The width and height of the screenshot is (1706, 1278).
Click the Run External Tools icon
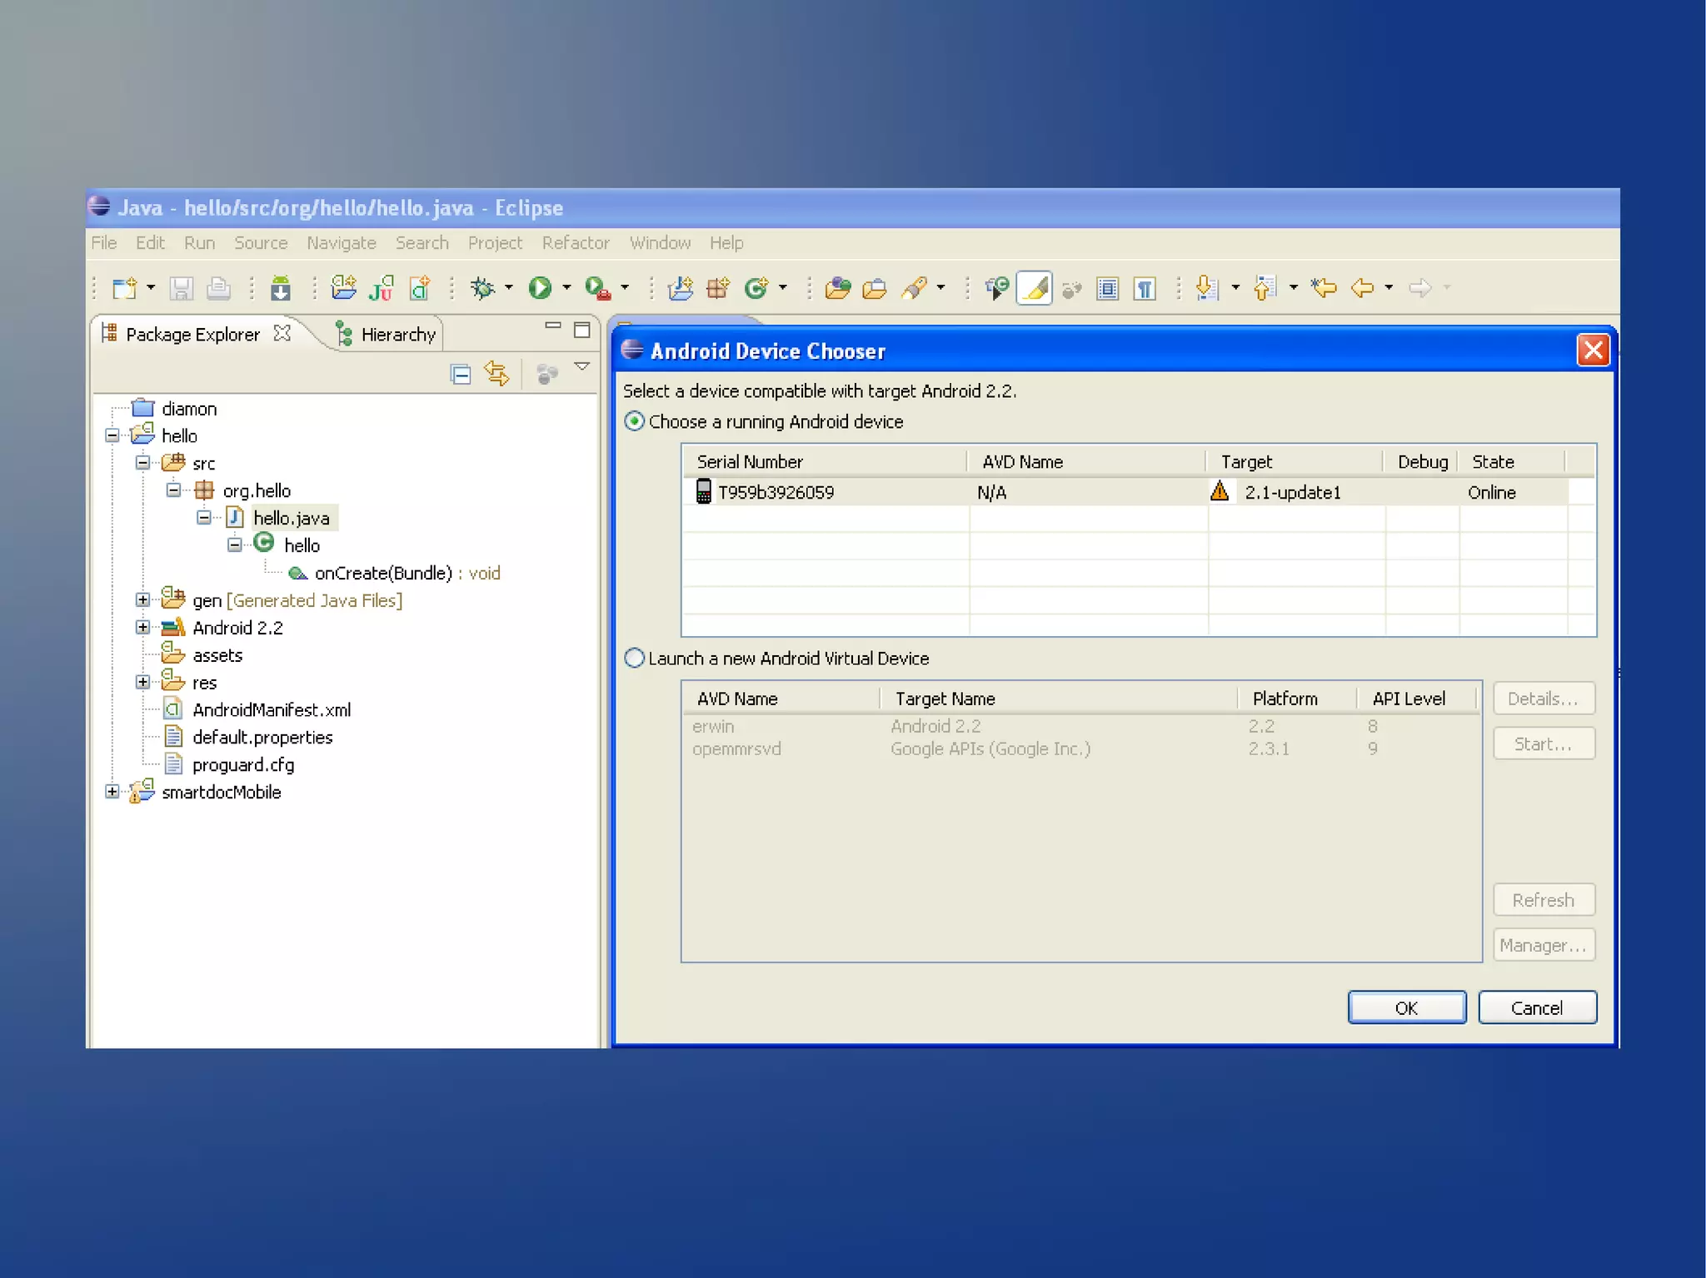point(597,288)
